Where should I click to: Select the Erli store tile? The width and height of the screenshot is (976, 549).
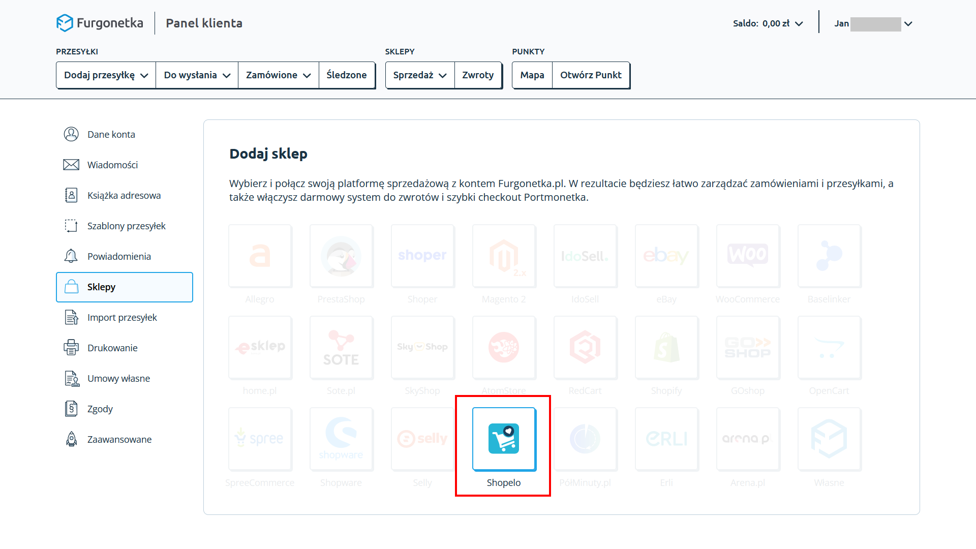pos(666,439)
